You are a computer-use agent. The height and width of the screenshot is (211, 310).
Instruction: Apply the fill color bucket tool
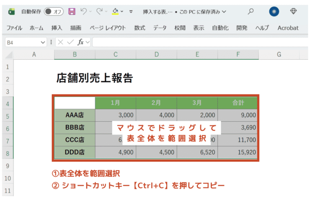pos(115,11)
